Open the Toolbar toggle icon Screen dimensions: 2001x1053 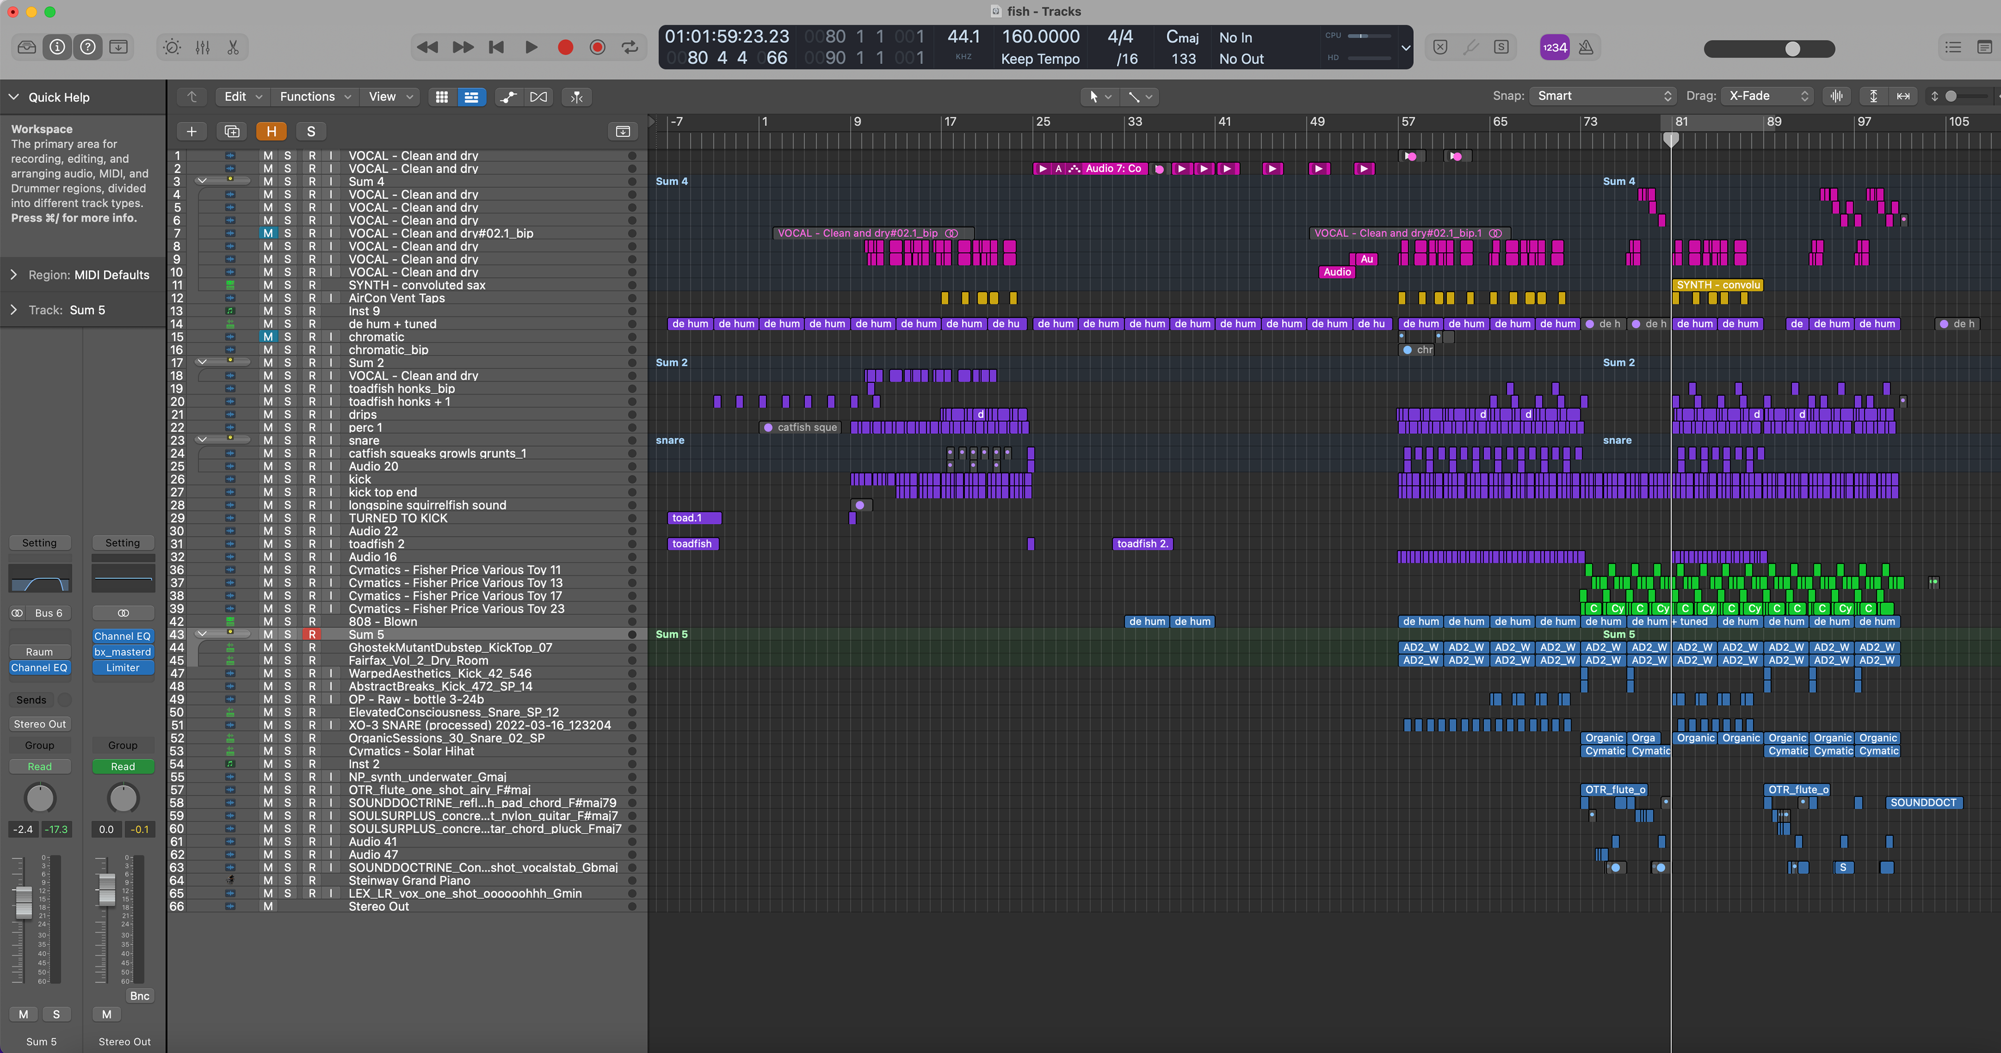[x=119, y=47]
